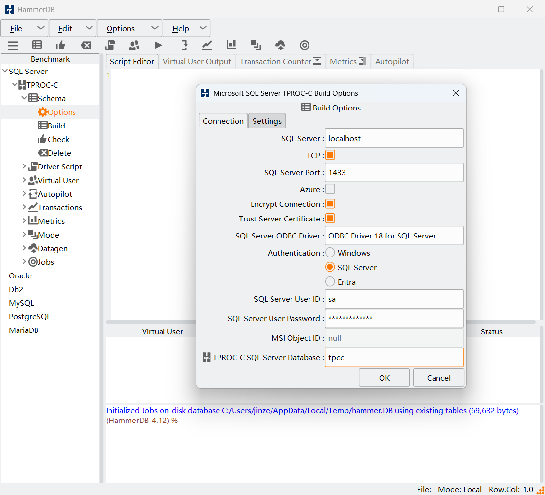Select Build item in Schema tree
The width and height of the screenshot is (545, 495).
(x=52, y=126)
